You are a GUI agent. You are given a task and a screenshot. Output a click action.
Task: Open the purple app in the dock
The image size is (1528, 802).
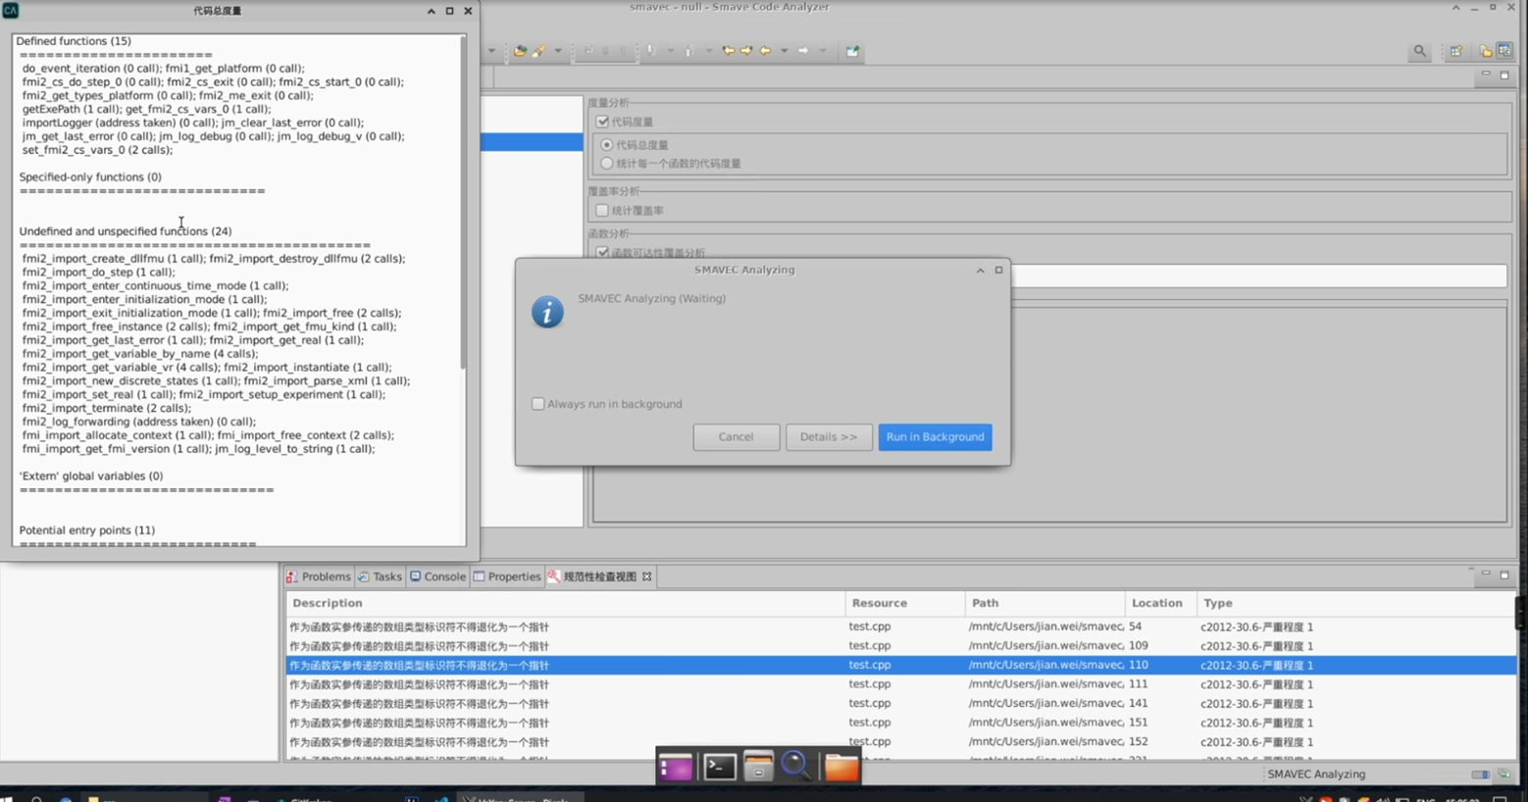coord(676,768)
